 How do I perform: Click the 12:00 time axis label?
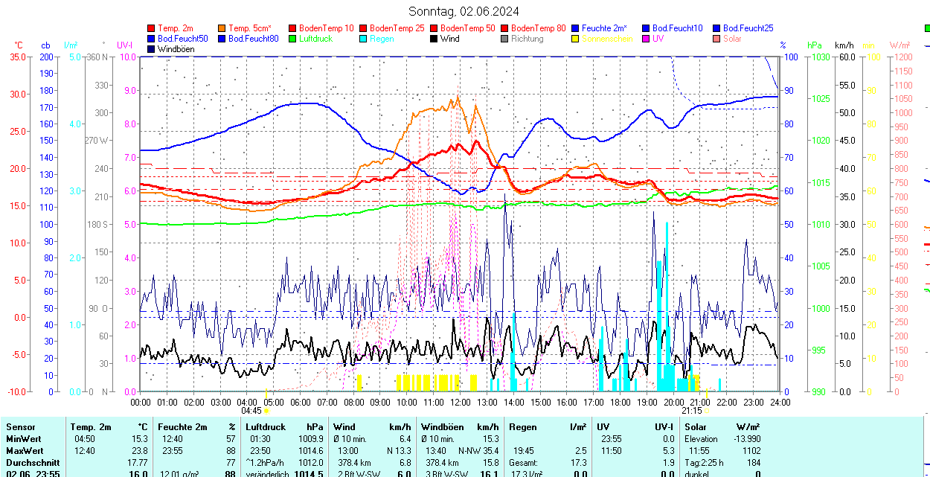tap(460, 402)
